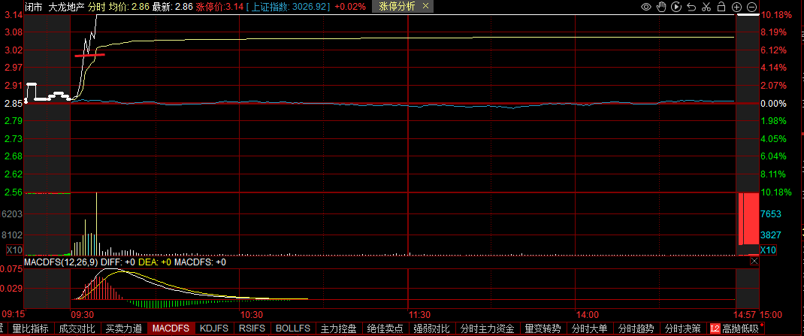The width and height of the screenshot is (804, 336).
Task: Switch to 量变转势 tab
Action: (543, 328)
